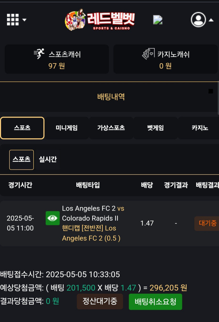Open the 카지노캐쉬 0 원 balance panel
Image resolution: width=219 pixels, height=322 pixels.
(165, 59)
